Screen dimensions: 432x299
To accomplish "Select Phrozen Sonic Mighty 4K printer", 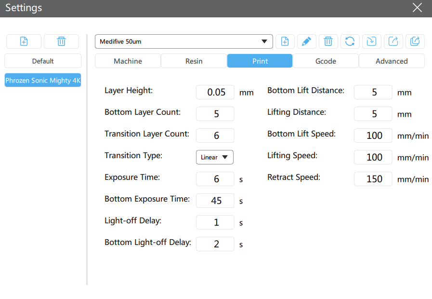I will click(x=43, y=80).
